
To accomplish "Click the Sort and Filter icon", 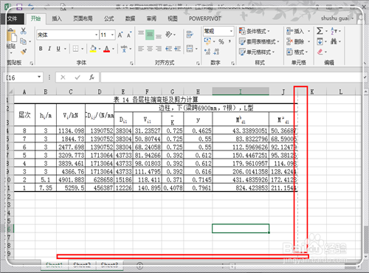I will [334, 31].
